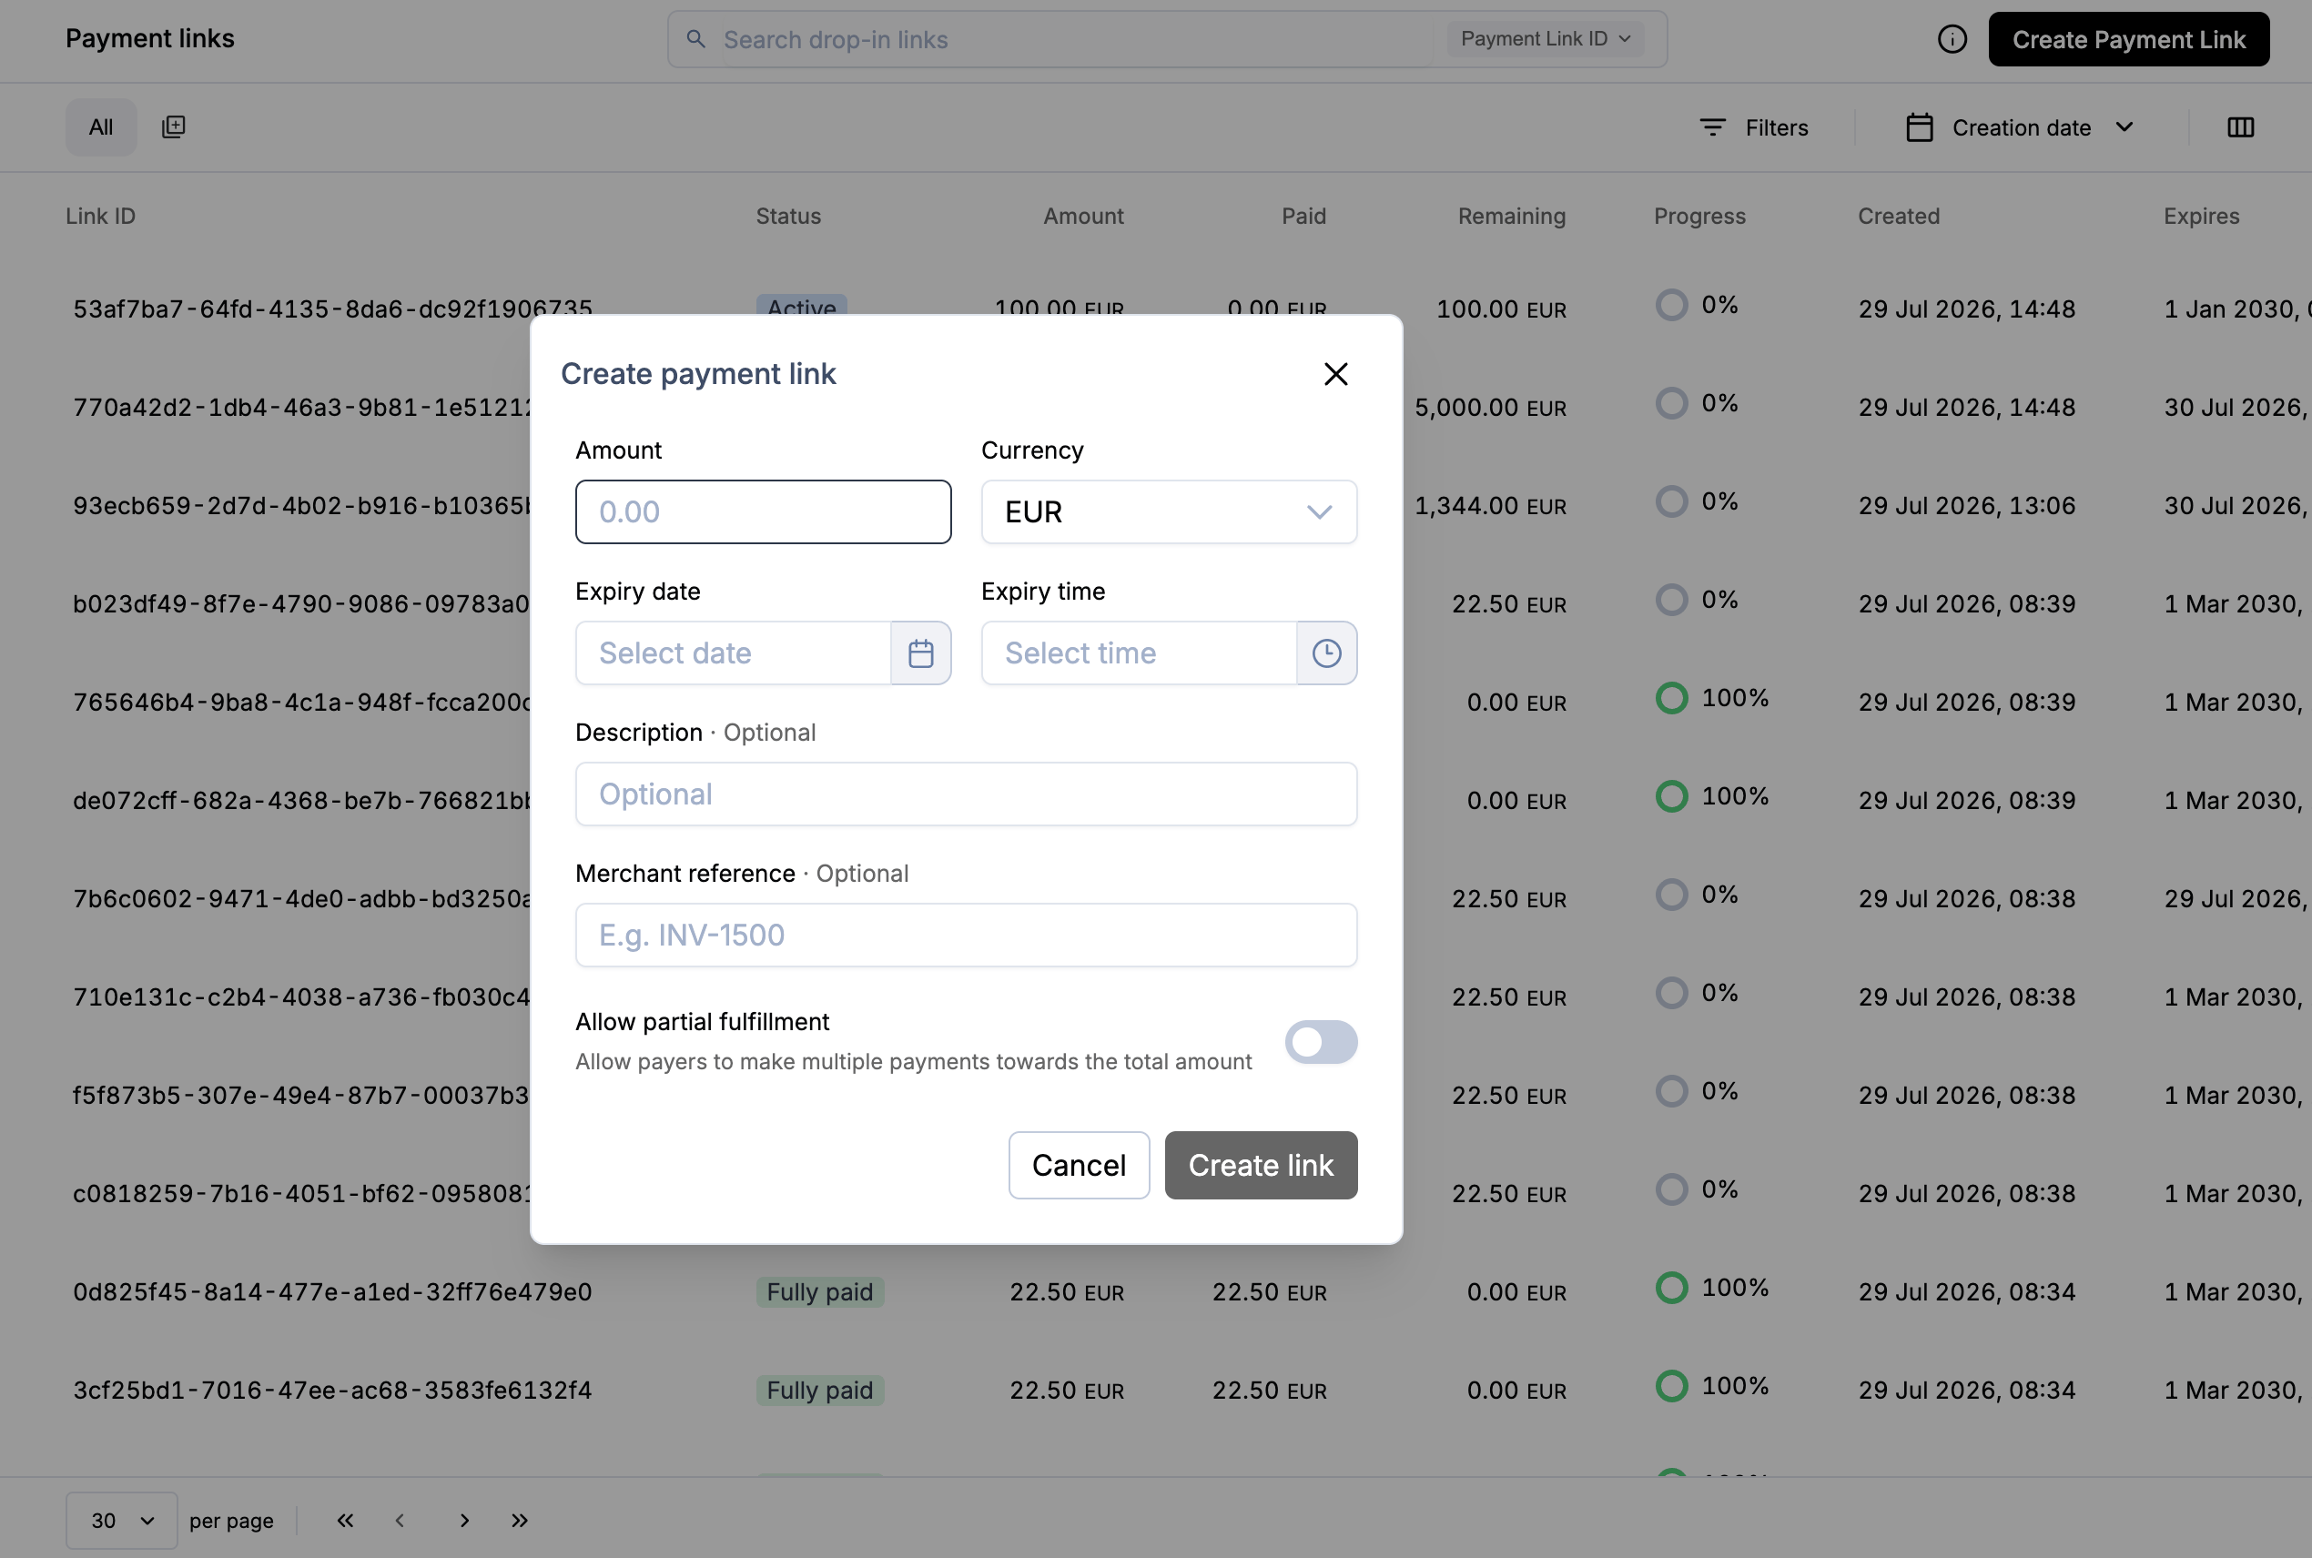The image size is (2312, 1558).
Task: Go to the first page
Action: [x=345, y=1521]
